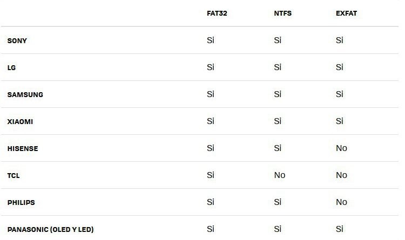
Task: Click the LG row label
Action: 11,67
